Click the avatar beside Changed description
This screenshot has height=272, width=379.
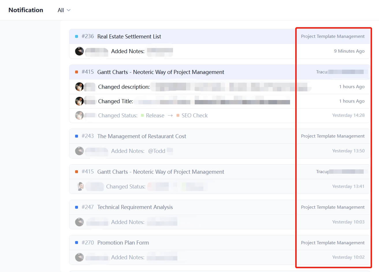(79, 87)
